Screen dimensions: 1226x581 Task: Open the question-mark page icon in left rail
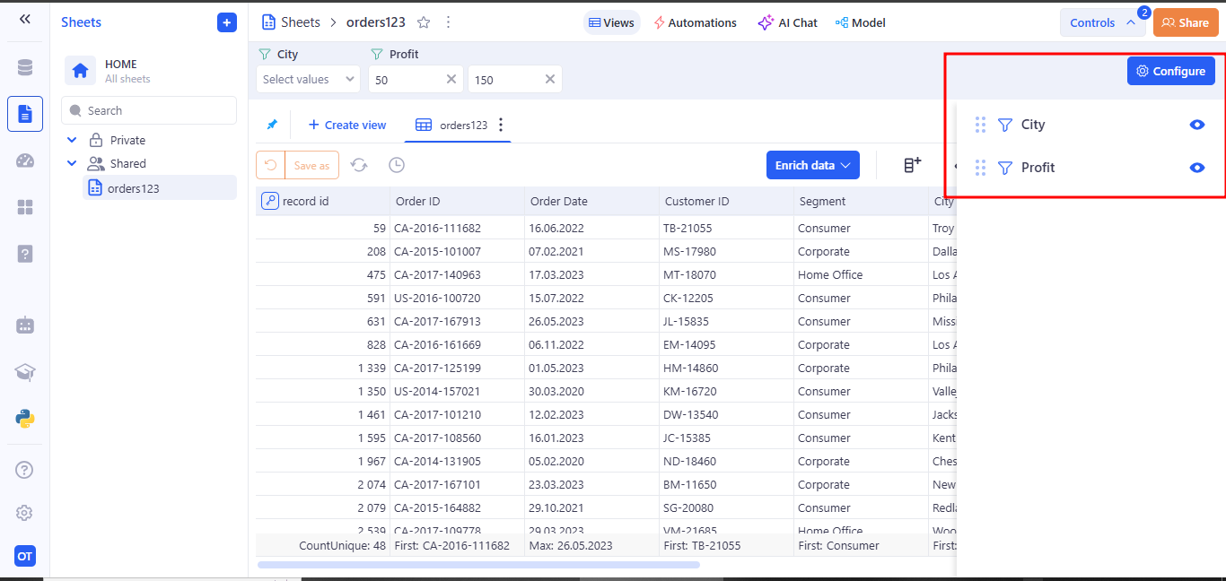pyautogui.click(x=24, y=254)
